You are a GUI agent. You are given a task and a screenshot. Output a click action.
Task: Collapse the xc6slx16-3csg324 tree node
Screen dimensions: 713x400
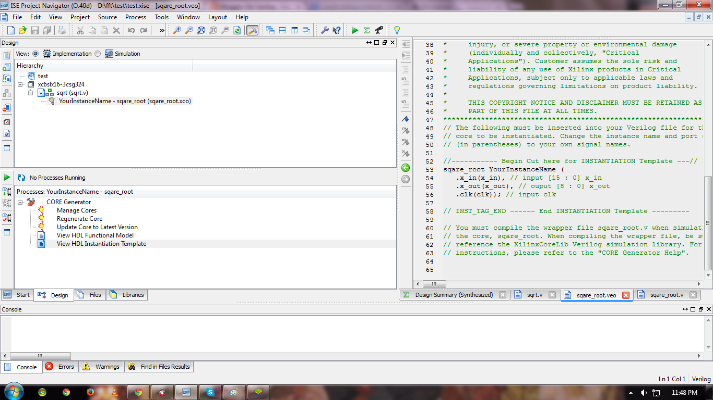tap(20, 84)
